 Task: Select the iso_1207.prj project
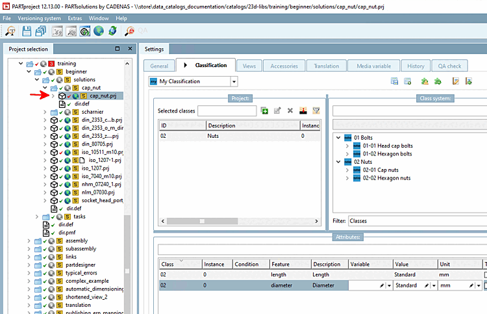[95, 168]
